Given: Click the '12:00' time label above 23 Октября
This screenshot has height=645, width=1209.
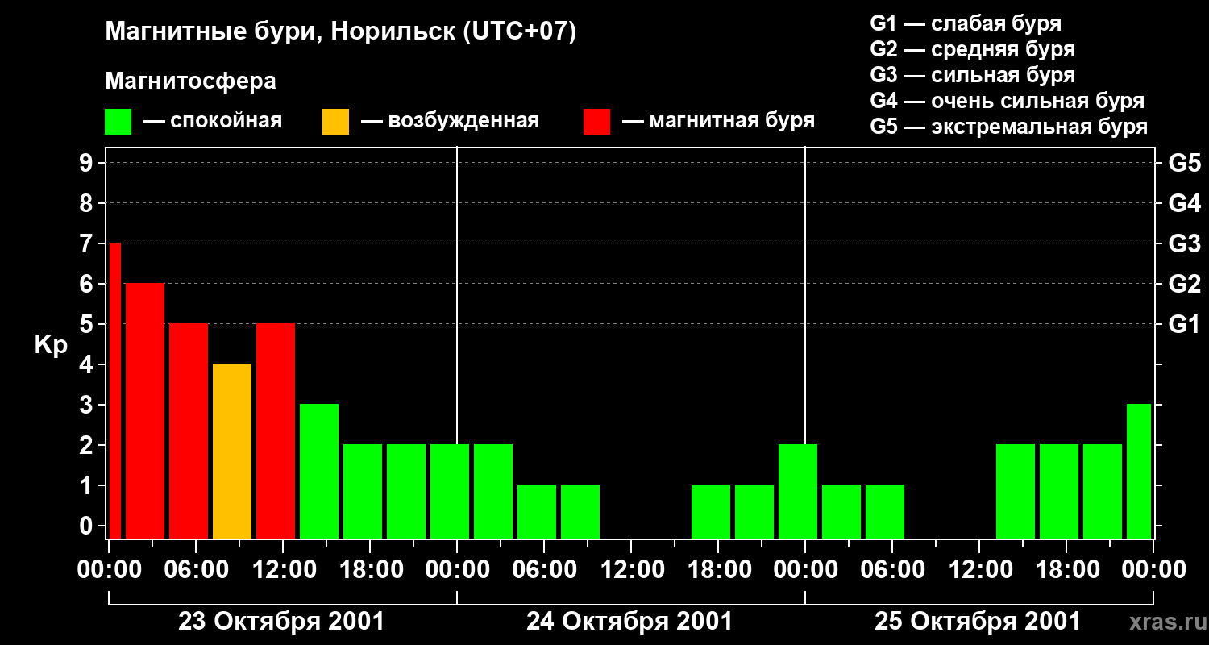Looking at the screenshot, I should pos(283,570).
